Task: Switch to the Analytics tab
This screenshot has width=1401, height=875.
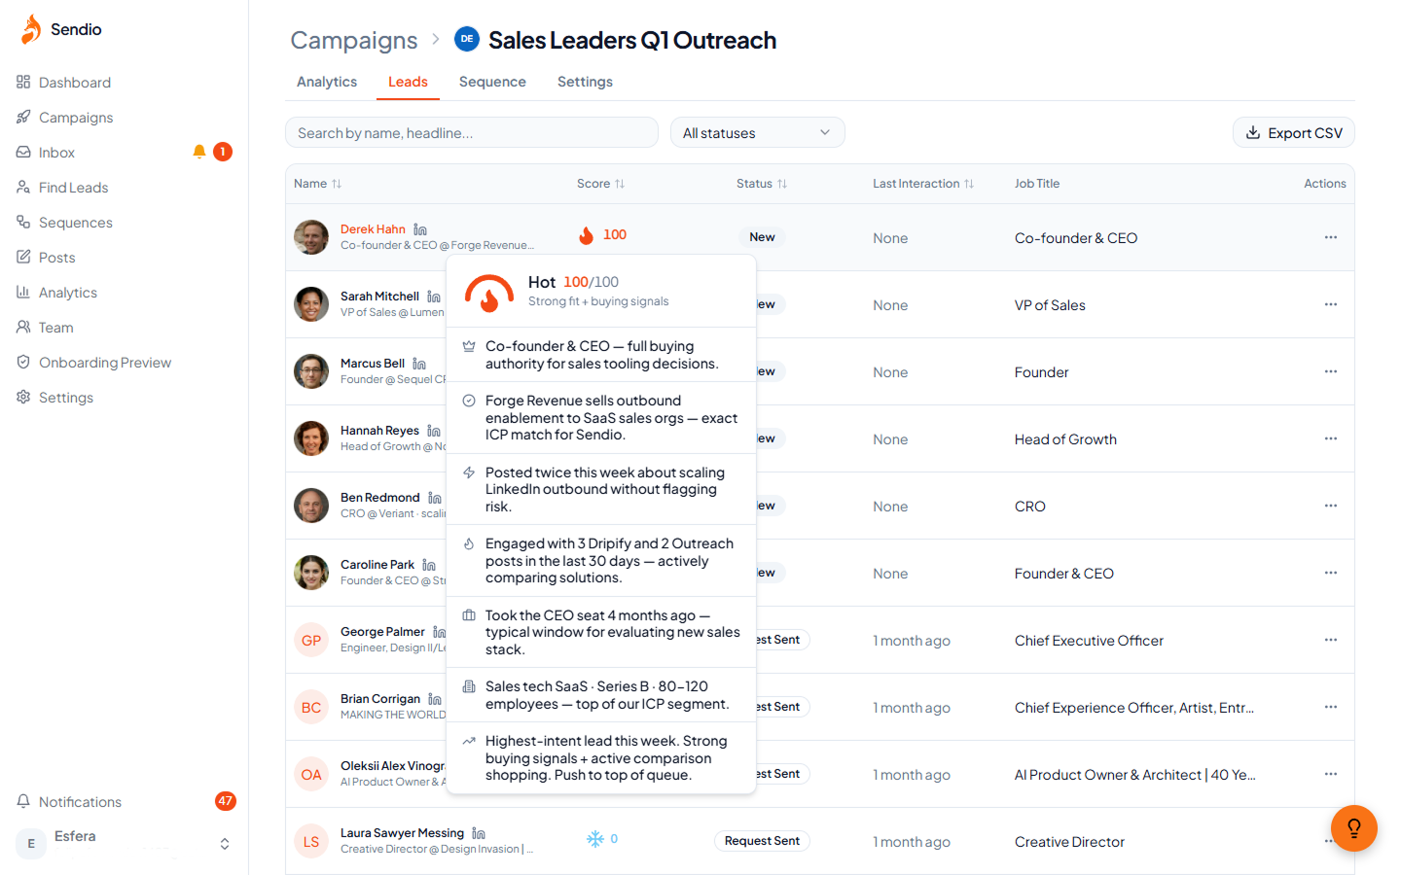Action: pyautogui.click(x=327, y=82)
